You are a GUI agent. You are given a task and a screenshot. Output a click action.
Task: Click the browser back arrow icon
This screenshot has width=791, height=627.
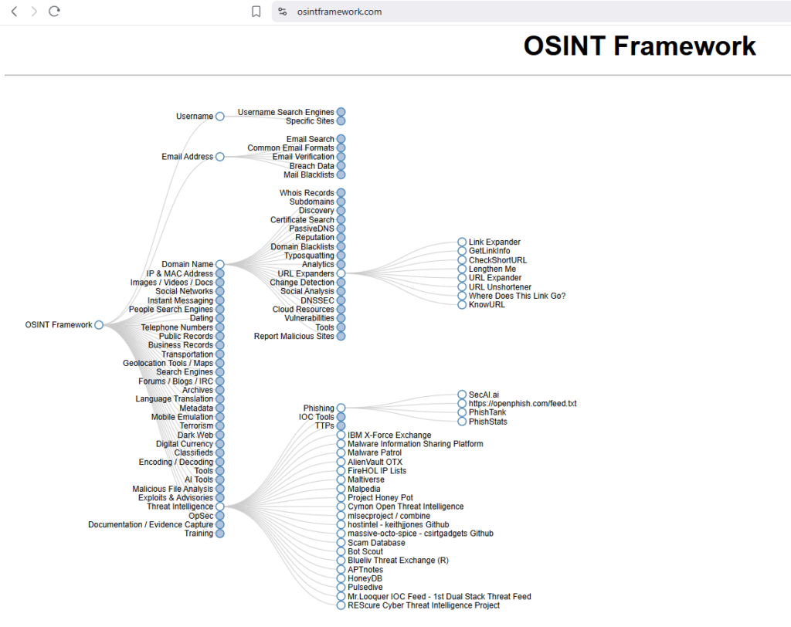[x=15, y=12]
